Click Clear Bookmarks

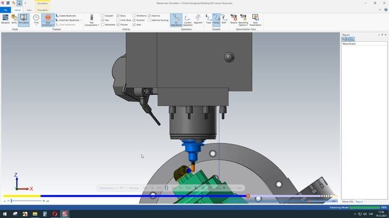click(x=66, y=25)
